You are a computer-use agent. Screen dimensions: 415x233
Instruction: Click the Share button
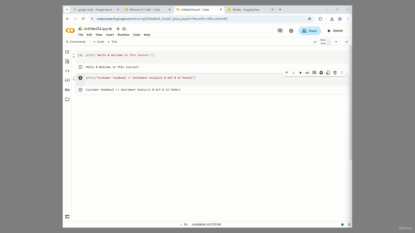point(310,30)
